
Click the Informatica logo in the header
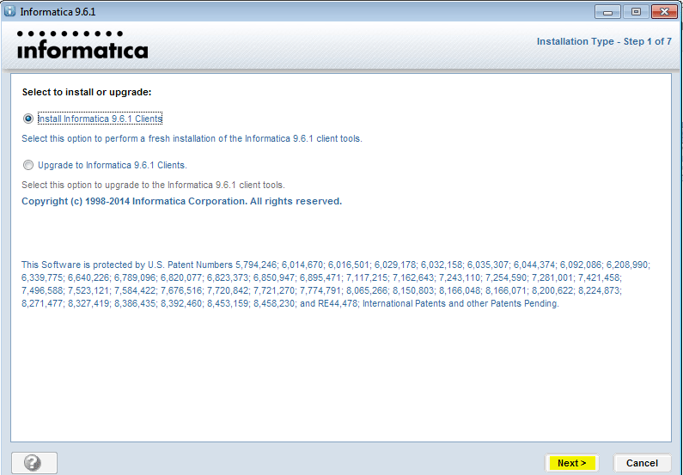(82, 45)
